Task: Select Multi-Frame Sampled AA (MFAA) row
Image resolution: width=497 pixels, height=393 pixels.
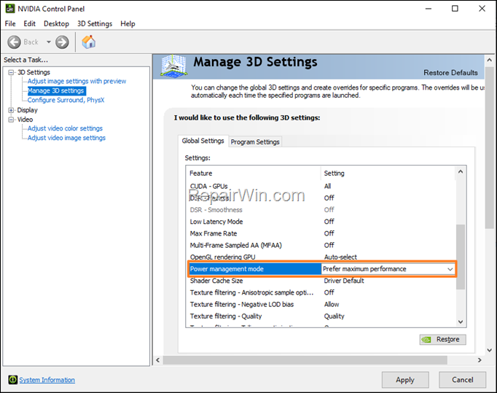Action: pos(321,245)
